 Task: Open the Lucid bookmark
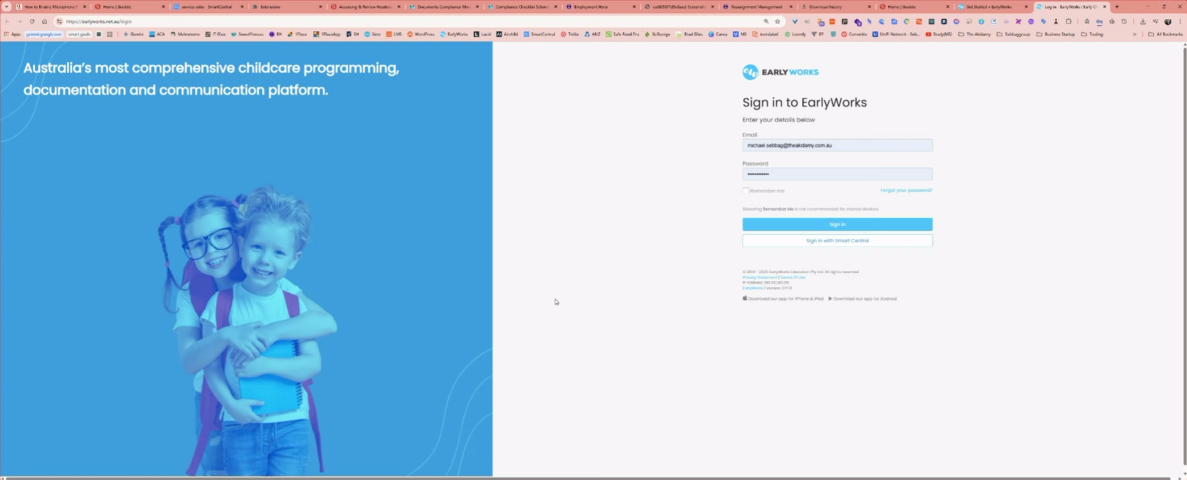(x=482, y=34)
